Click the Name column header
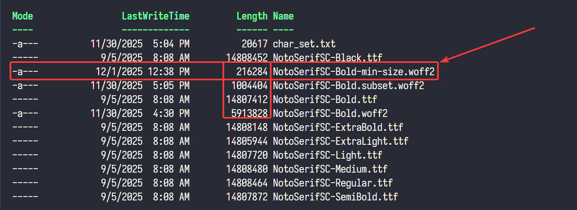Screen dimensions: 577x210 pyautogui.click(x=283, y=17)
